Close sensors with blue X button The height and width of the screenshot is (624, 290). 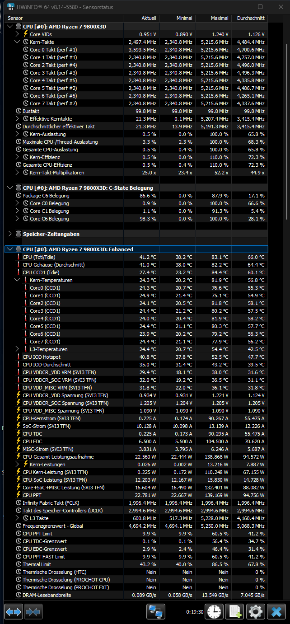(x=276, y=612)
